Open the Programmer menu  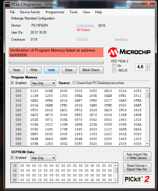(55, 12)
